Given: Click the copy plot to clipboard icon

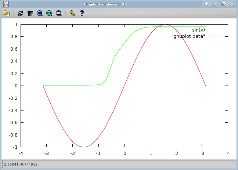Looking at the screenshot, I should click(x=7, y=13).
